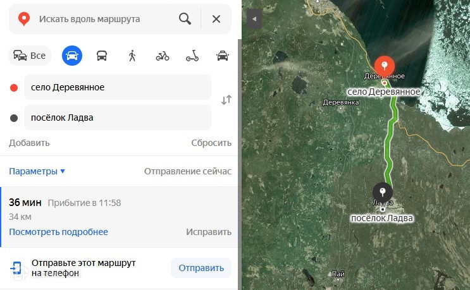
Task: Click the red Деревянное map marker
Action: tap(384, 66)
